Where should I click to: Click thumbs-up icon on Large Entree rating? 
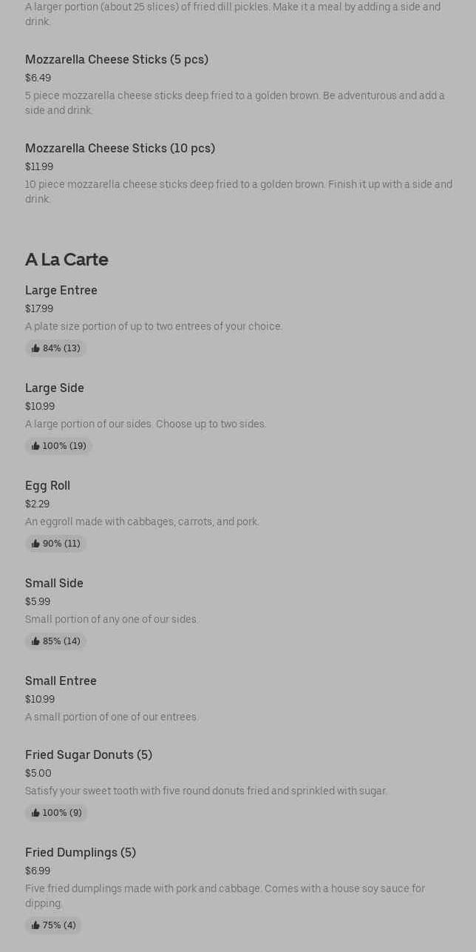(35, 348)
